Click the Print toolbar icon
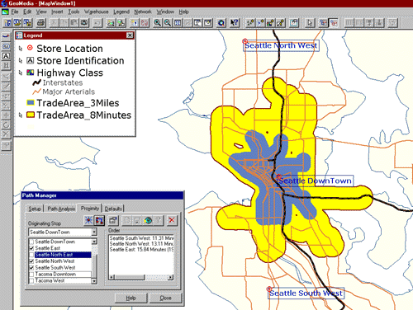 (40, 23)
